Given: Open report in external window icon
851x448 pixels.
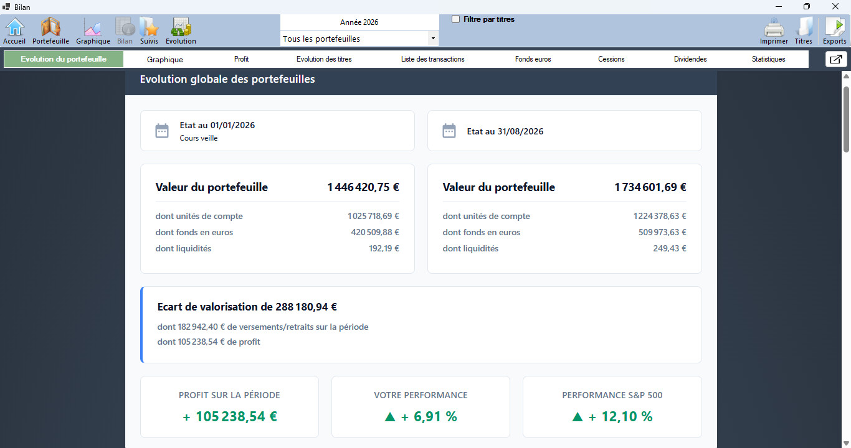Looking at the screenshot, I should pos(836,59).
